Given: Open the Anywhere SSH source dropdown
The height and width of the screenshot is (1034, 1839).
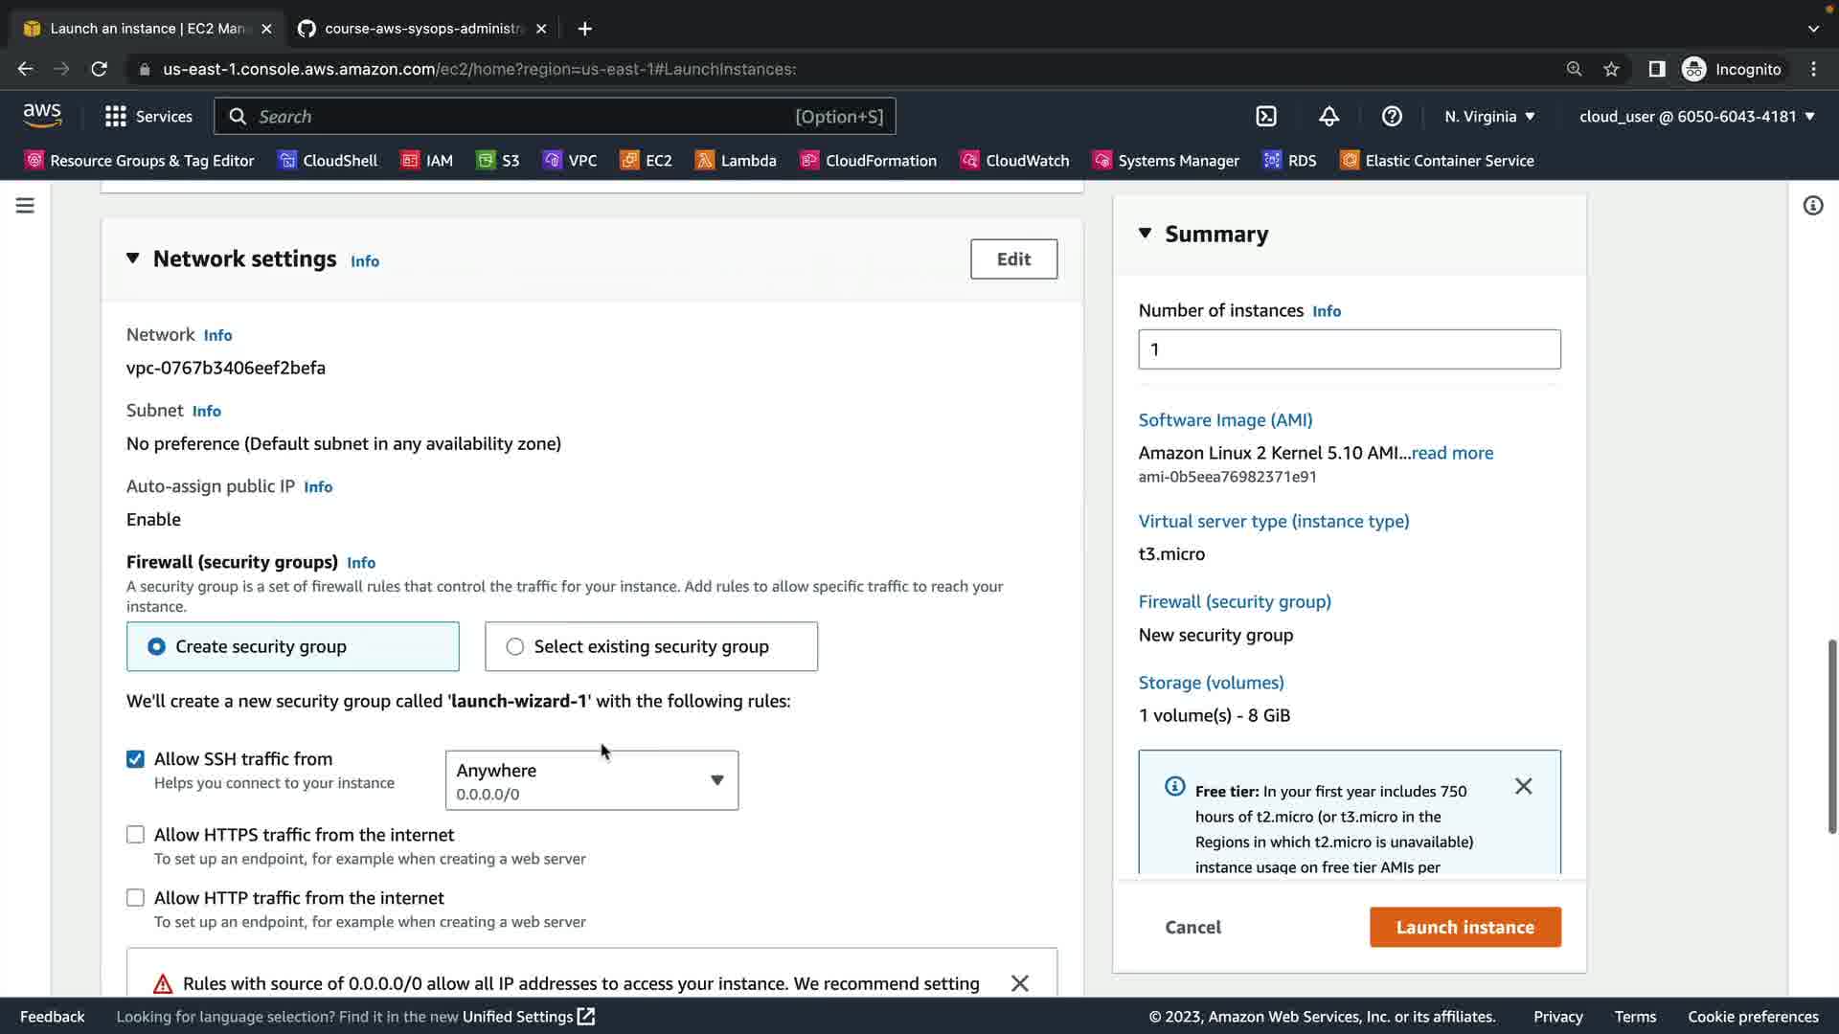Looking at the screenshot, I should pos(591,780).
